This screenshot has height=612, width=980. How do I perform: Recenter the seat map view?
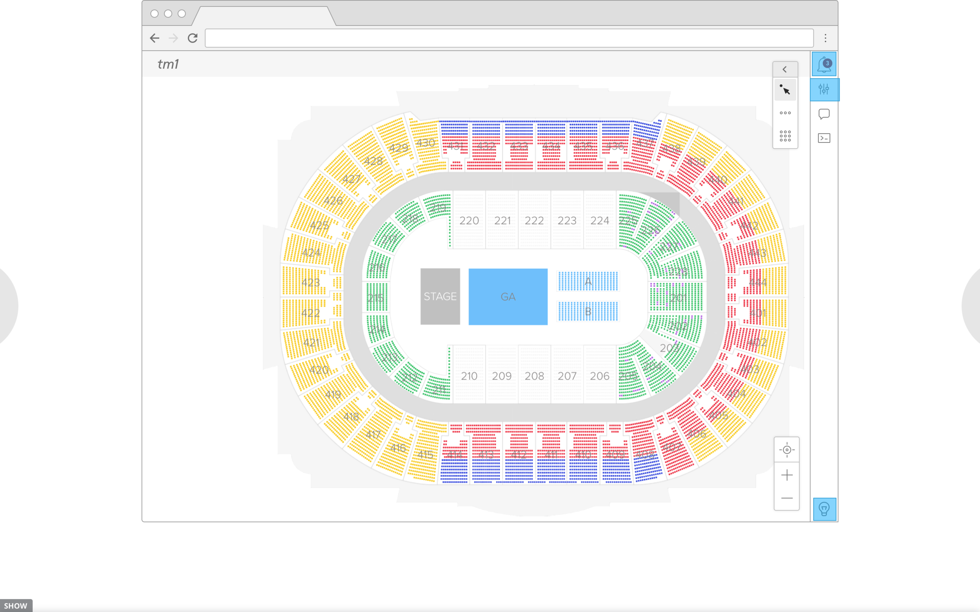point(786,449)
